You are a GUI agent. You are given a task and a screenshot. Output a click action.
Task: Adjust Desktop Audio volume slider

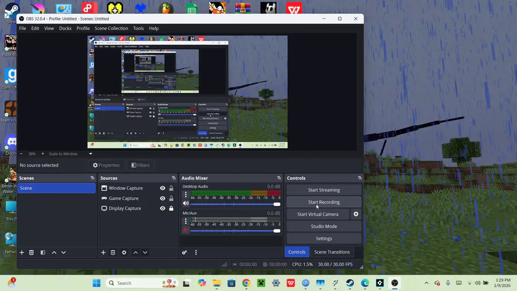pos(235,204)
